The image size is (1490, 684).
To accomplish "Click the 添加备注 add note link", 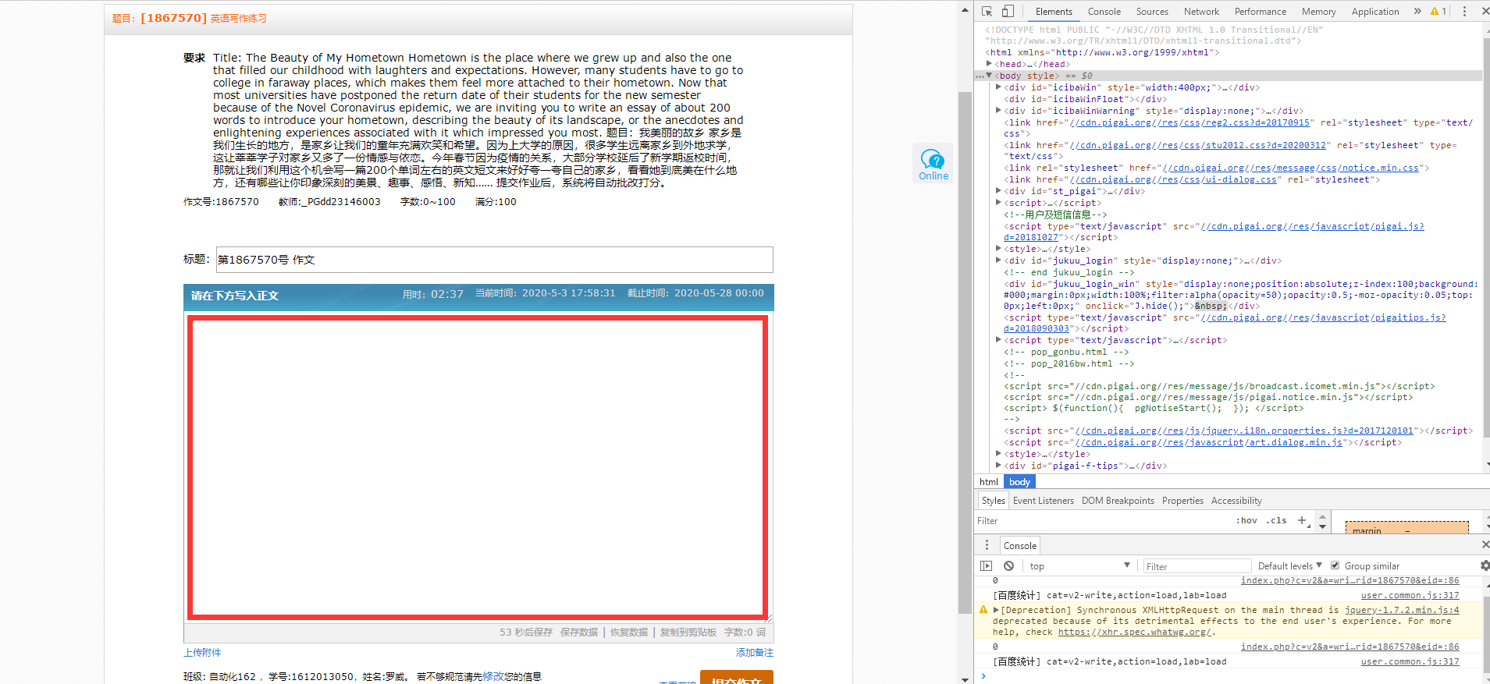I will [754, 653].
